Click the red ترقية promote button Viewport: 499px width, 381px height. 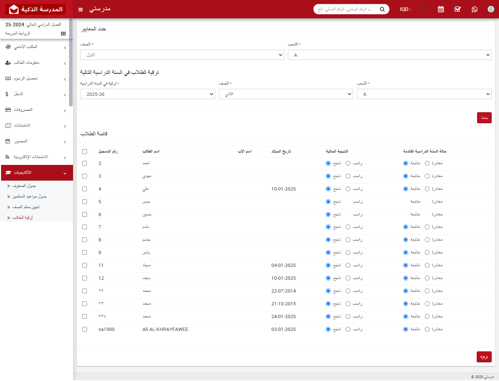tap(484, 357)
